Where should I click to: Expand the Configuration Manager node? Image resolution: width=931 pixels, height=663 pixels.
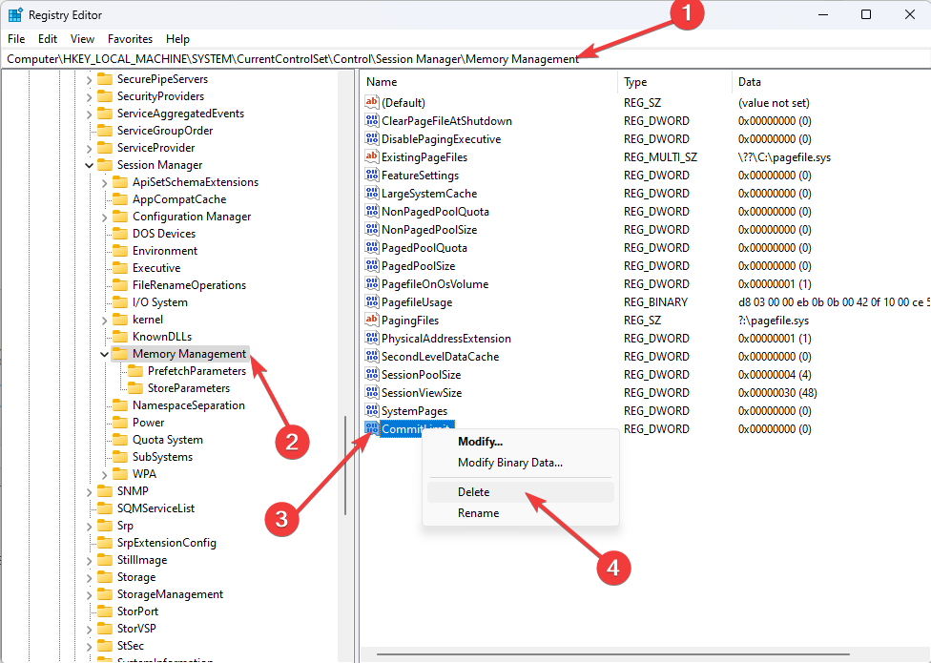105,217
